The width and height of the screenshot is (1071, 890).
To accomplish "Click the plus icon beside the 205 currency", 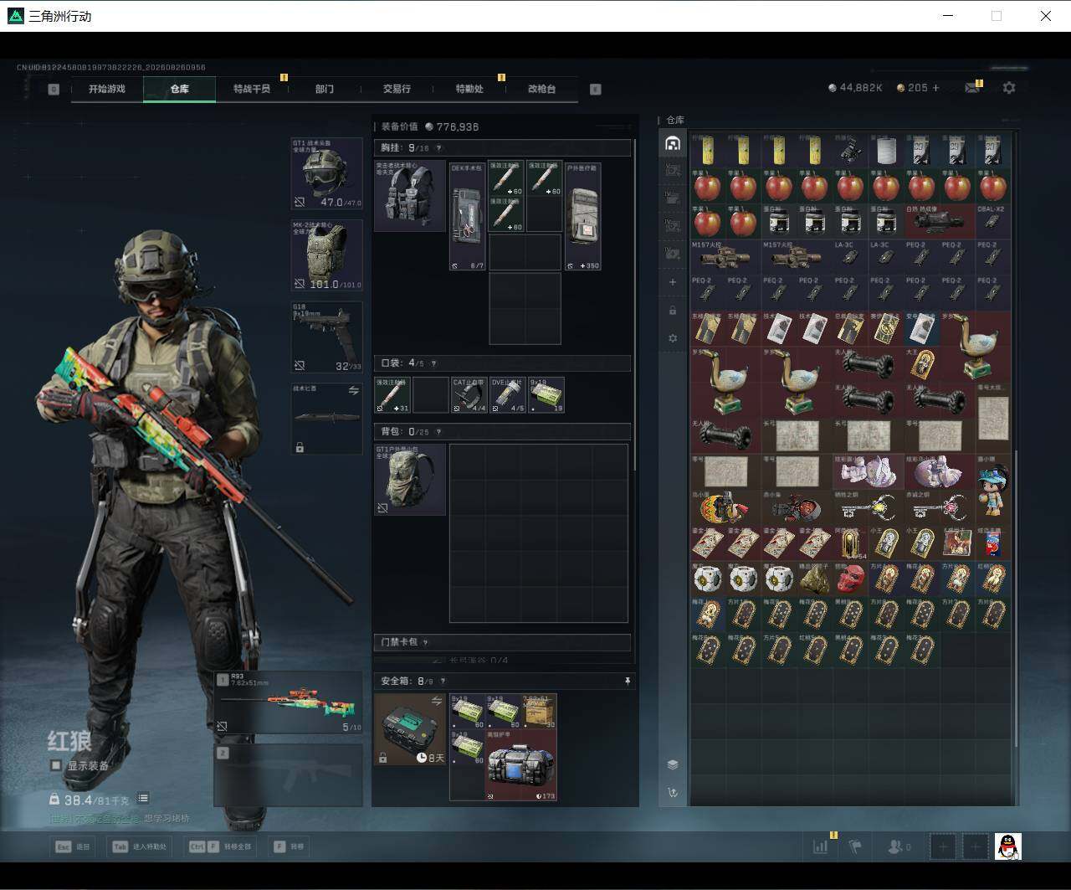I will (935, 88).
